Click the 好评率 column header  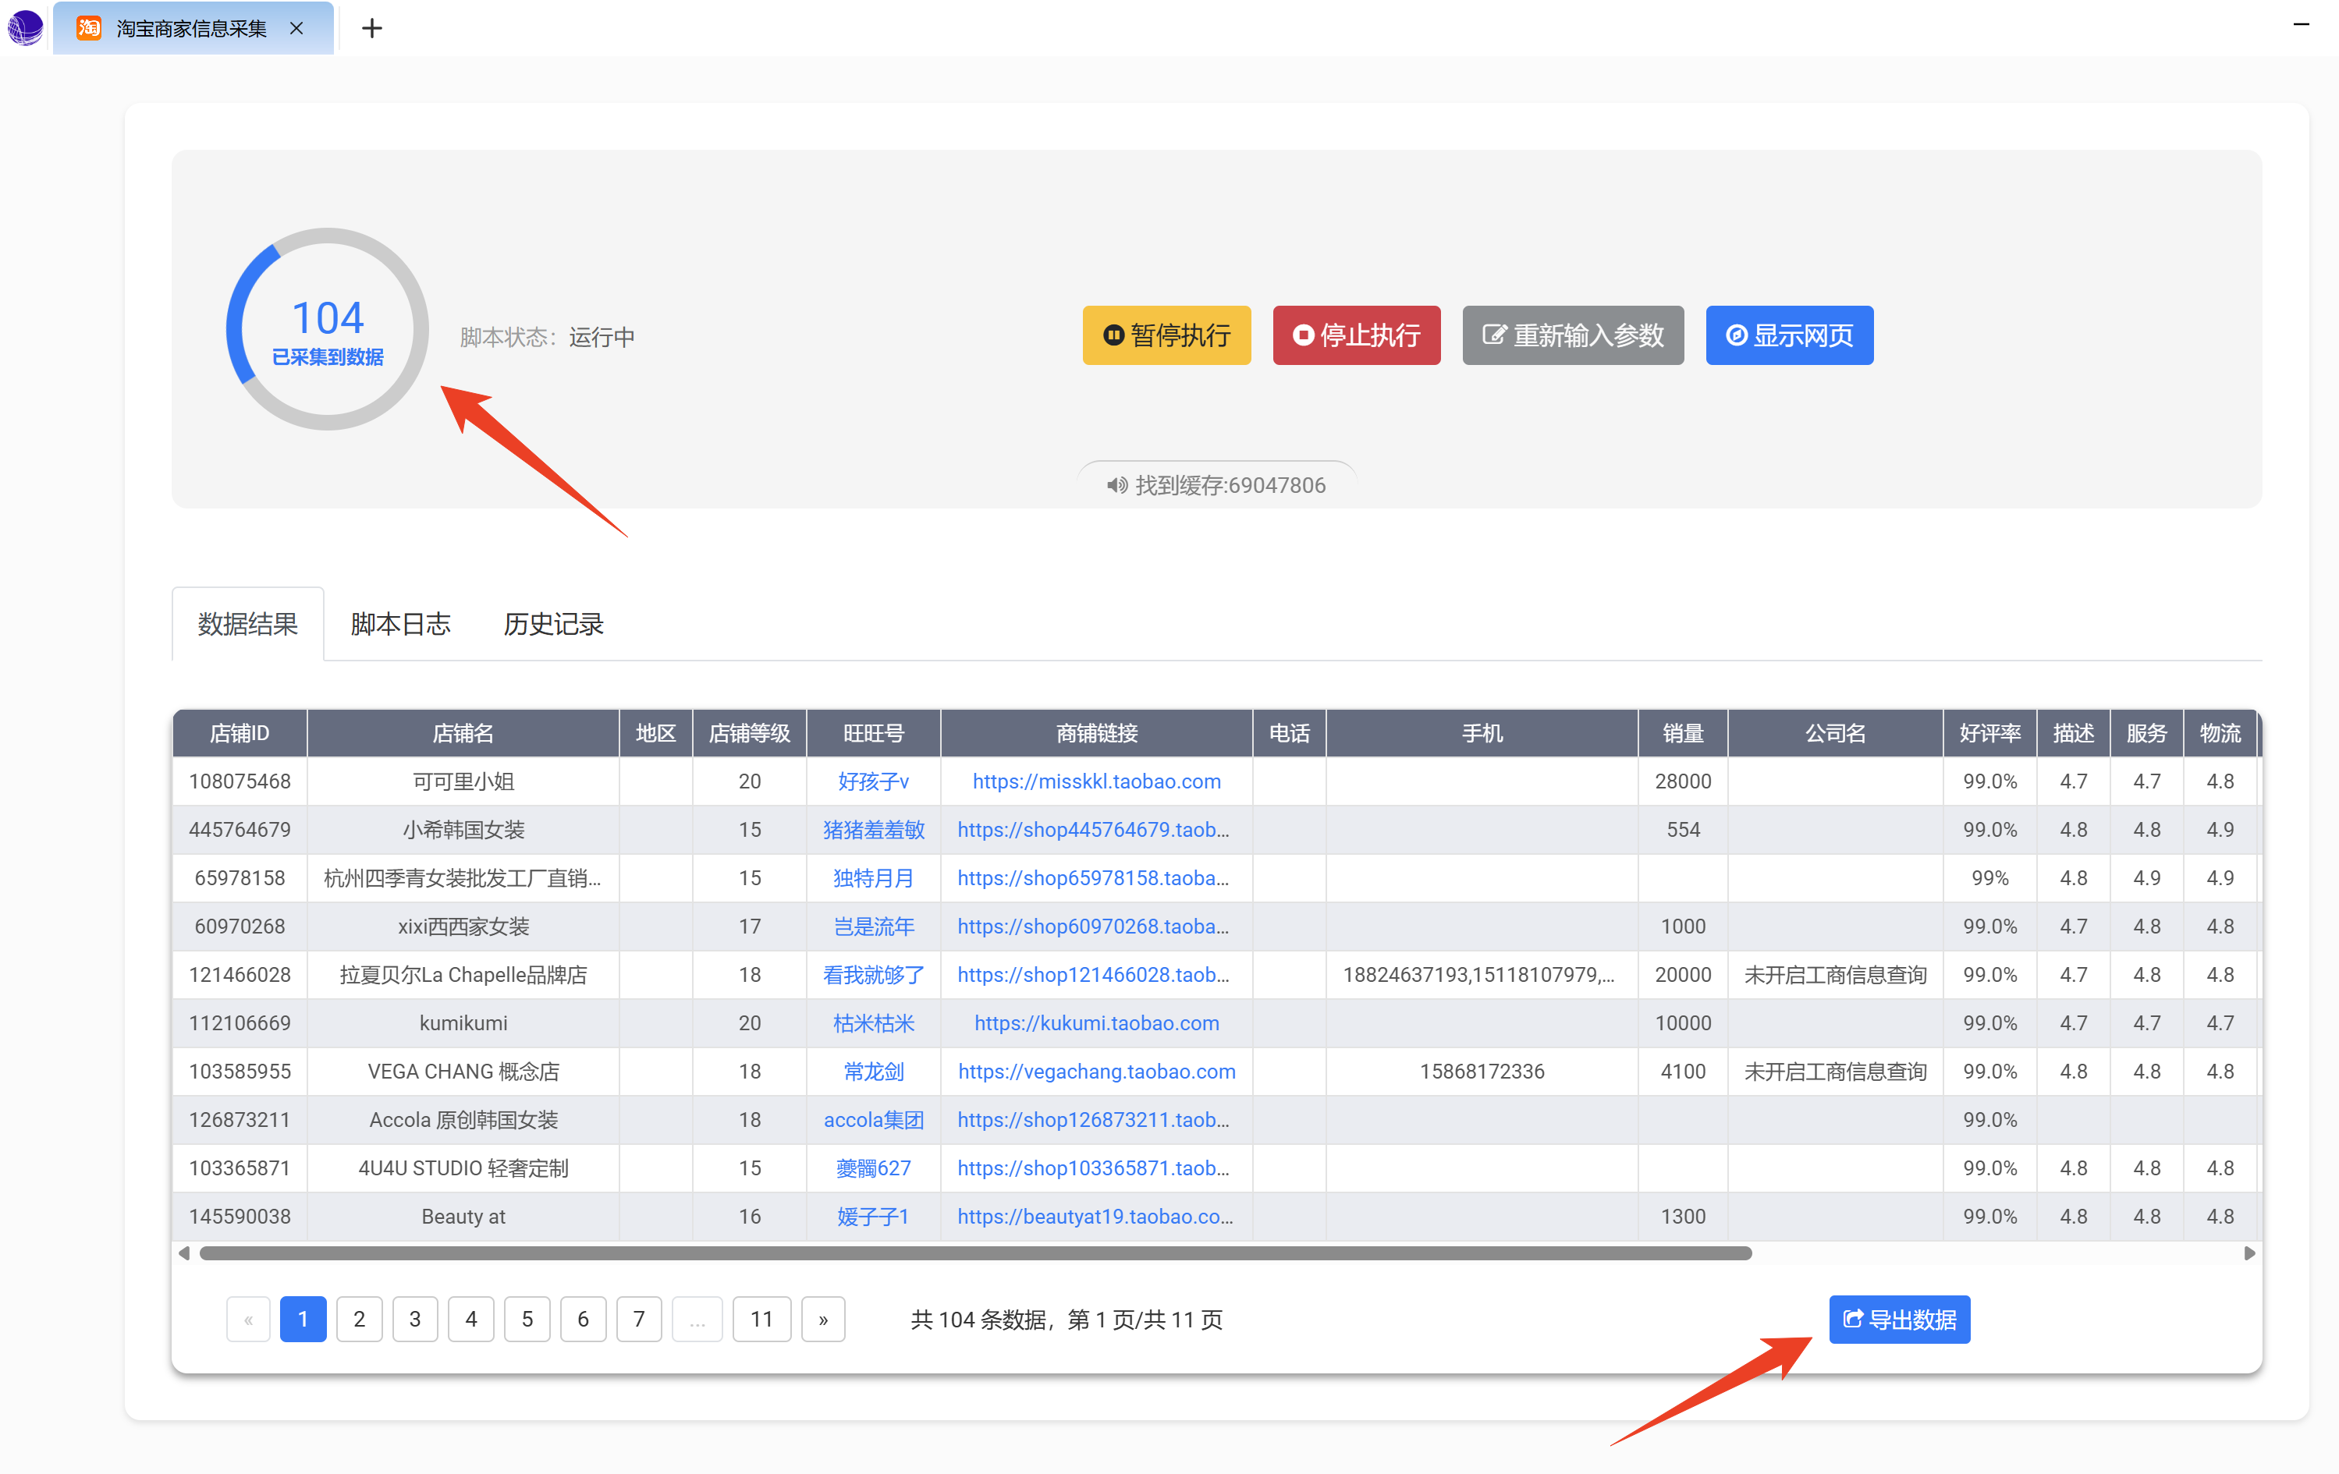[1990, 733]
